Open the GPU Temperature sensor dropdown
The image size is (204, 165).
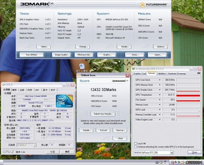coord(160,95)
